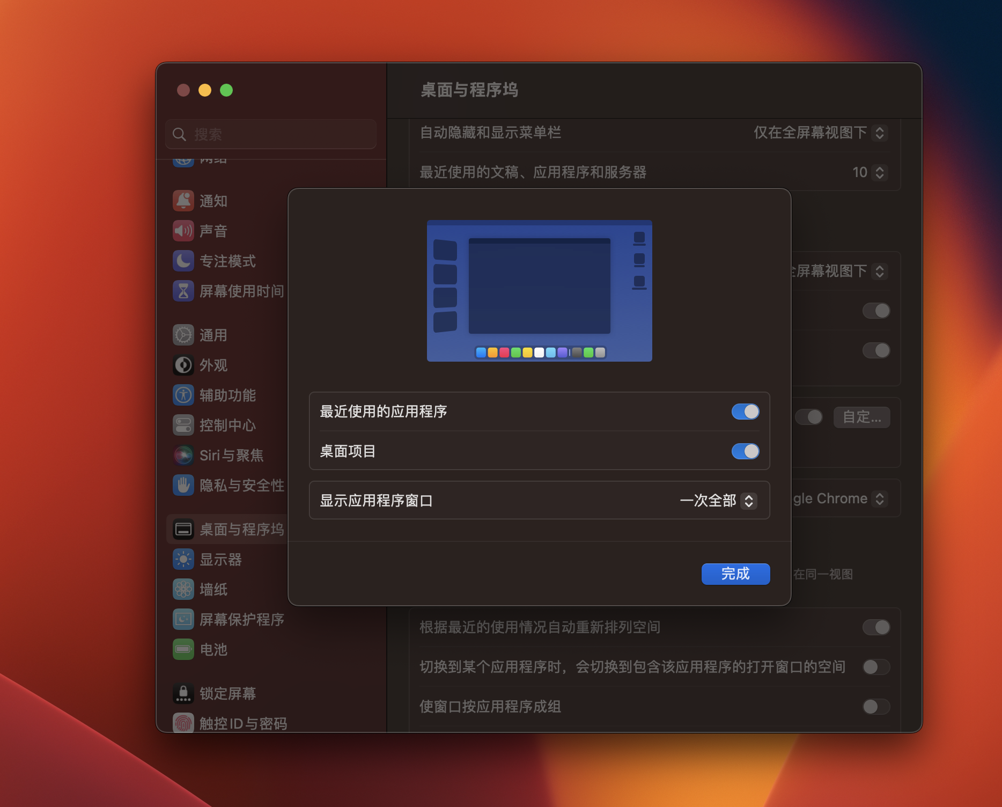Click the 搜索 search field
The height and width of the screenshot is (807, 1002).
click(x=271, y=134)
